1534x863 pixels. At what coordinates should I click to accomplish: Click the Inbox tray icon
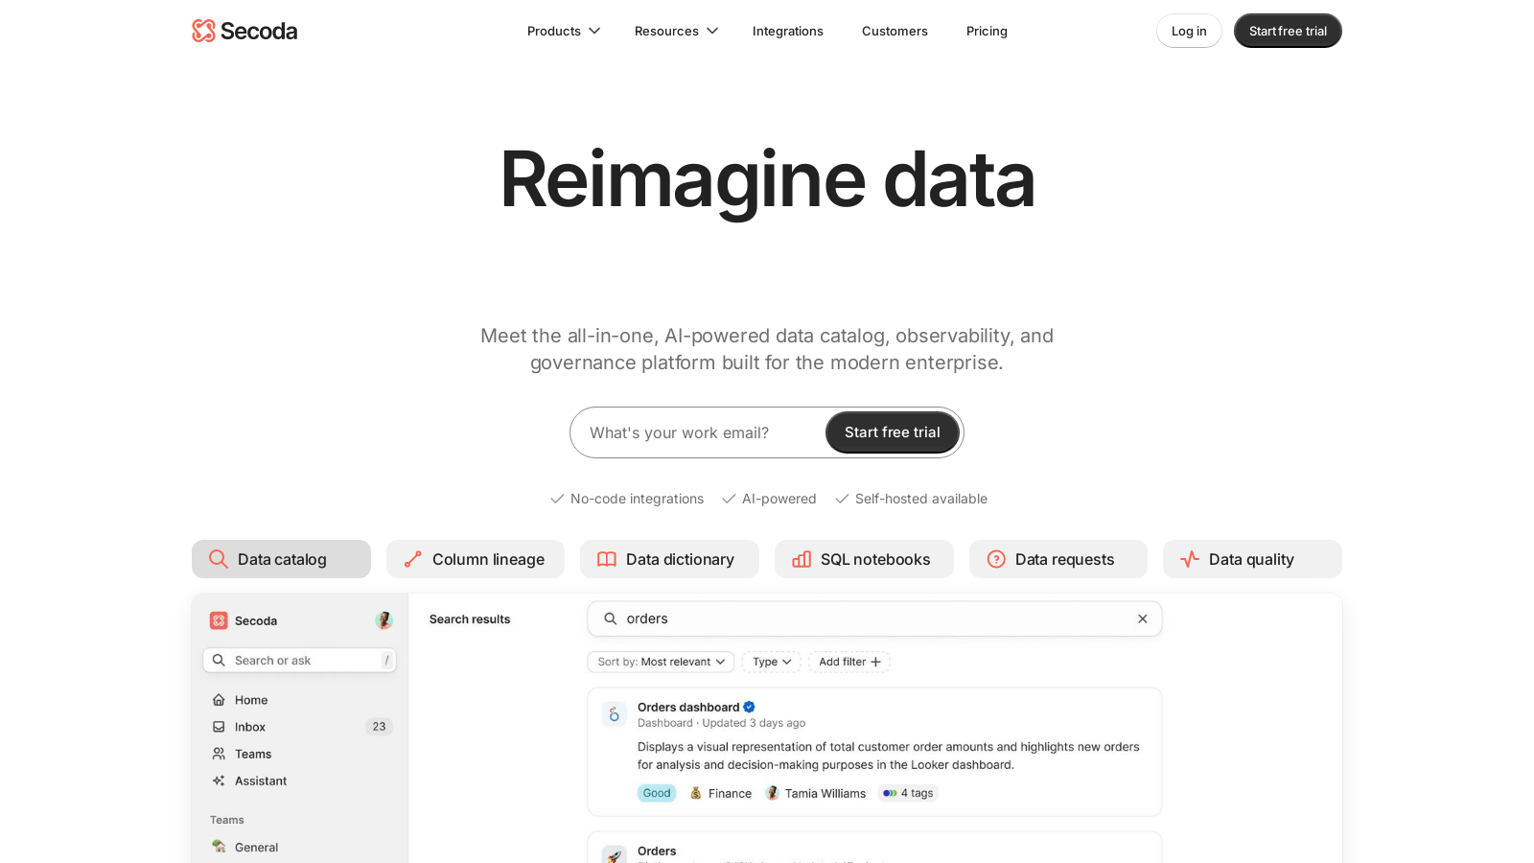(219, 727)
